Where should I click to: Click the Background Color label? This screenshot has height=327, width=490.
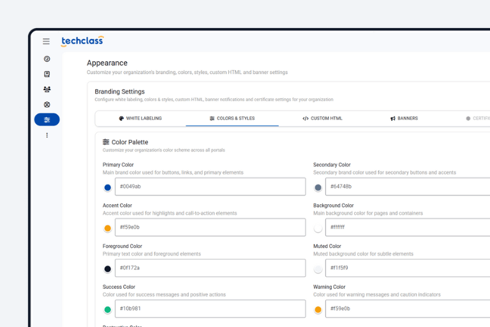pyautogui.click(x=334, y=205)
